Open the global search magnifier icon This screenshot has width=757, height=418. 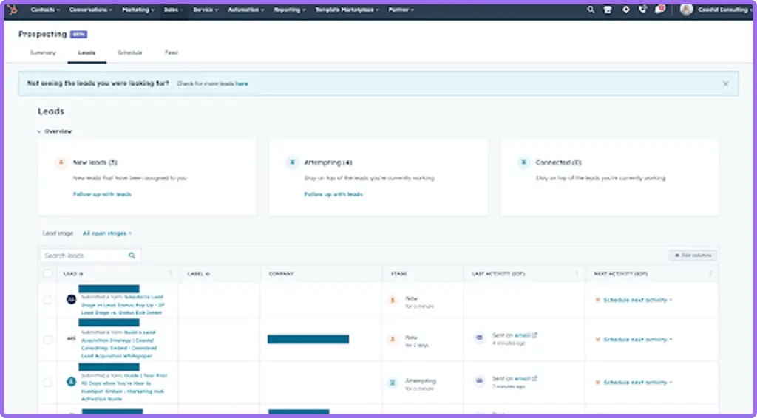591,10
